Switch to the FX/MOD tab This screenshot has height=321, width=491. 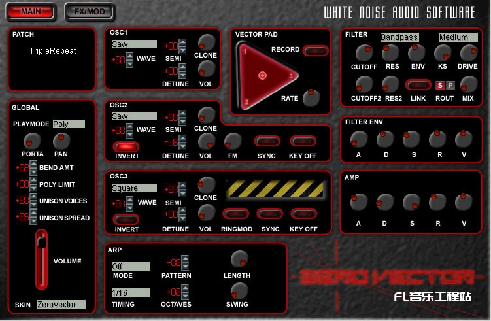[90, 12]
